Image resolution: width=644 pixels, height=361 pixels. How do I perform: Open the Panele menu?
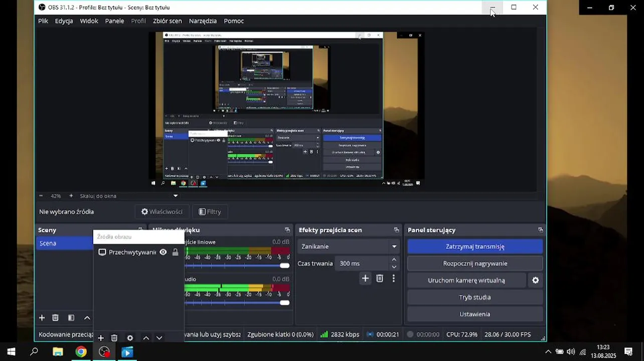114,21
